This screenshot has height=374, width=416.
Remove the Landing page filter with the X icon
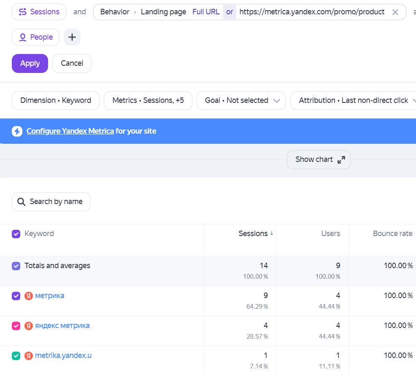pos(395,12)
